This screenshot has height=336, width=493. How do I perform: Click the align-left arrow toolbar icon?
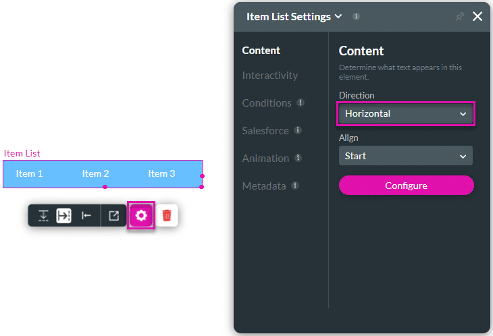pos(86,215)
